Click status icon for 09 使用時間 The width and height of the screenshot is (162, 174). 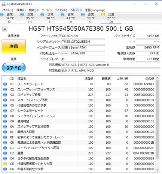[x=5, y=121]
